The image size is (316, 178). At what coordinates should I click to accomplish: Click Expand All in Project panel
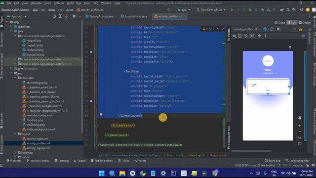60,16
